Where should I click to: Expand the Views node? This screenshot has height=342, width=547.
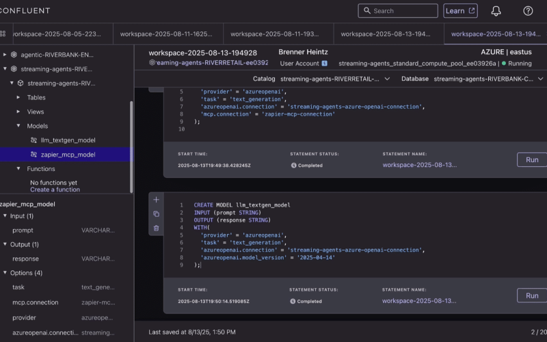18,111
